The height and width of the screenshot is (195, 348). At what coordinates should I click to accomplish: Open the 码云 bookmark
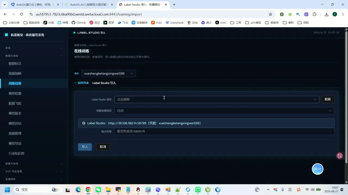pos(95,22)
